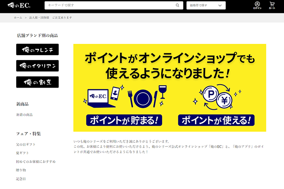Open 父の日ギフト in the sidebar
Image resolution: width=284 pixels, height=189 pixels.
pyautogui.click(x=25, y=144)
